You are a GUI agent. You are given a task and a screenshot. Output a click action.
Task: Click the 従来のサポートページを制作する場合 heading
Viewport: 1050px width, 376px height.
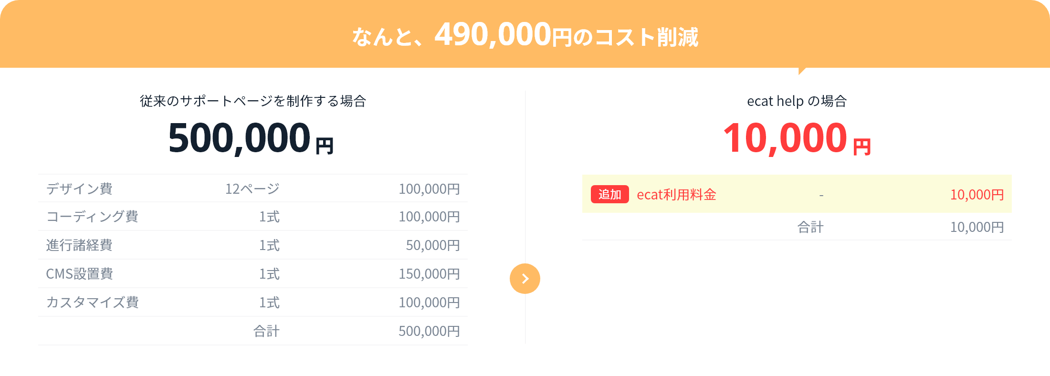[x=253, y=101]
